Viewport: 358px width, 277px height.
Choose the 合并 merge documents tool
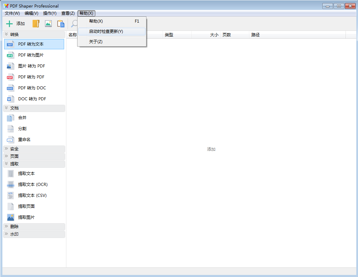pyautogui.click(x=22, y=118)
